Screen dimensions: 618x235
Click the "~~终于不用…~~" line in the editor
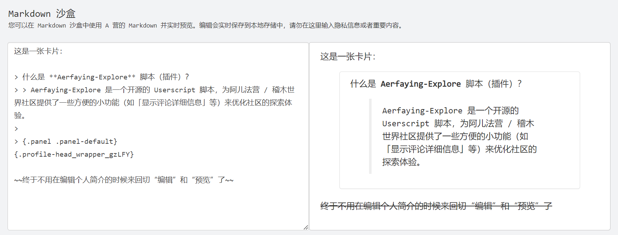124,180
